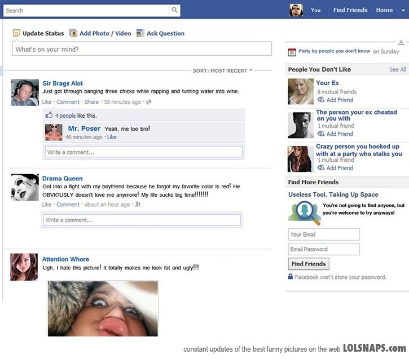Screen dimensions: 409x359
Task: Select the Ask Question tab
Action: coord(160,33)
